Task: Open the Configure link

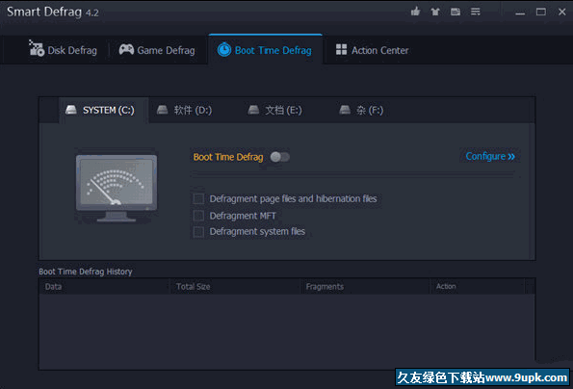Action: coord(490,156)
